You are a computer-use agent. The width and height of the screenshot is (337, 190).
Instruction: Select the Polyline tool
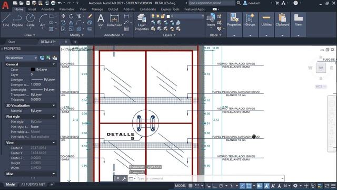click(x=17, y=20)
